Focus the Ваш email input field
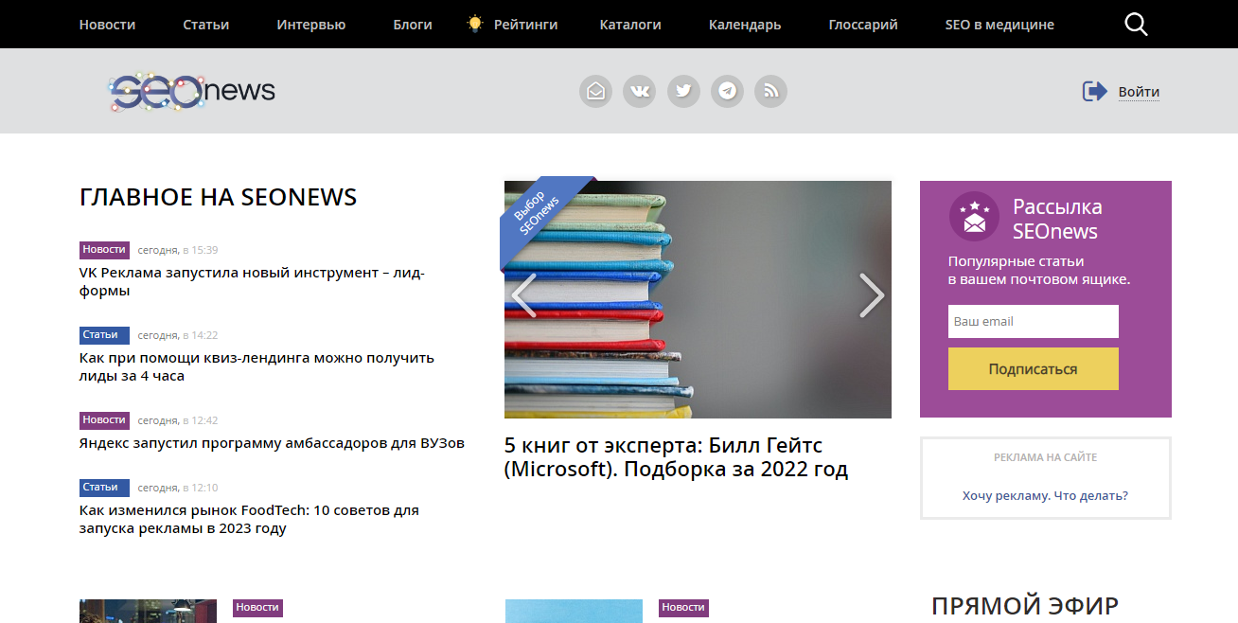Screen dimensions: 1238x623 (1034, 321)
